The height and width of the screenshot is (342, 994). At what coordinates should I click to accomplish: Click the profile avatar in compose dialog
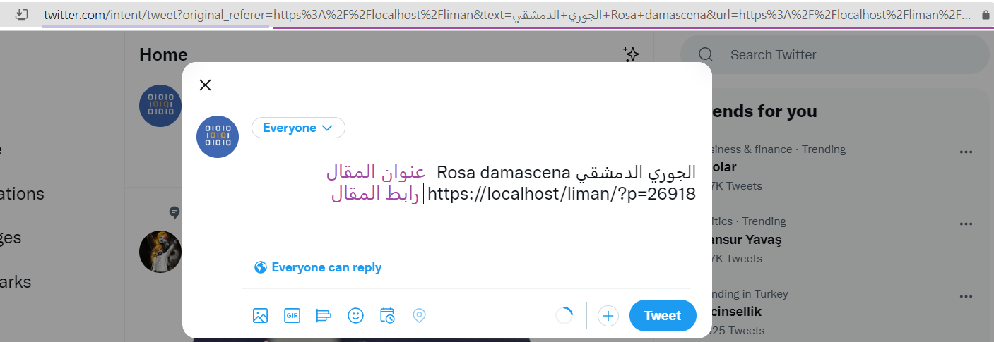(218, 137)
